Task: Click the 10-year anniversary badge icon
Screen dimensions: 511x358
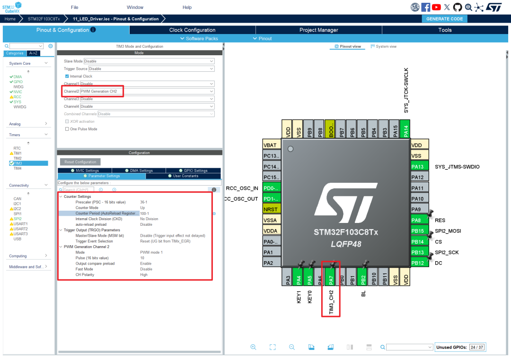Action: (x=415, y=7)
